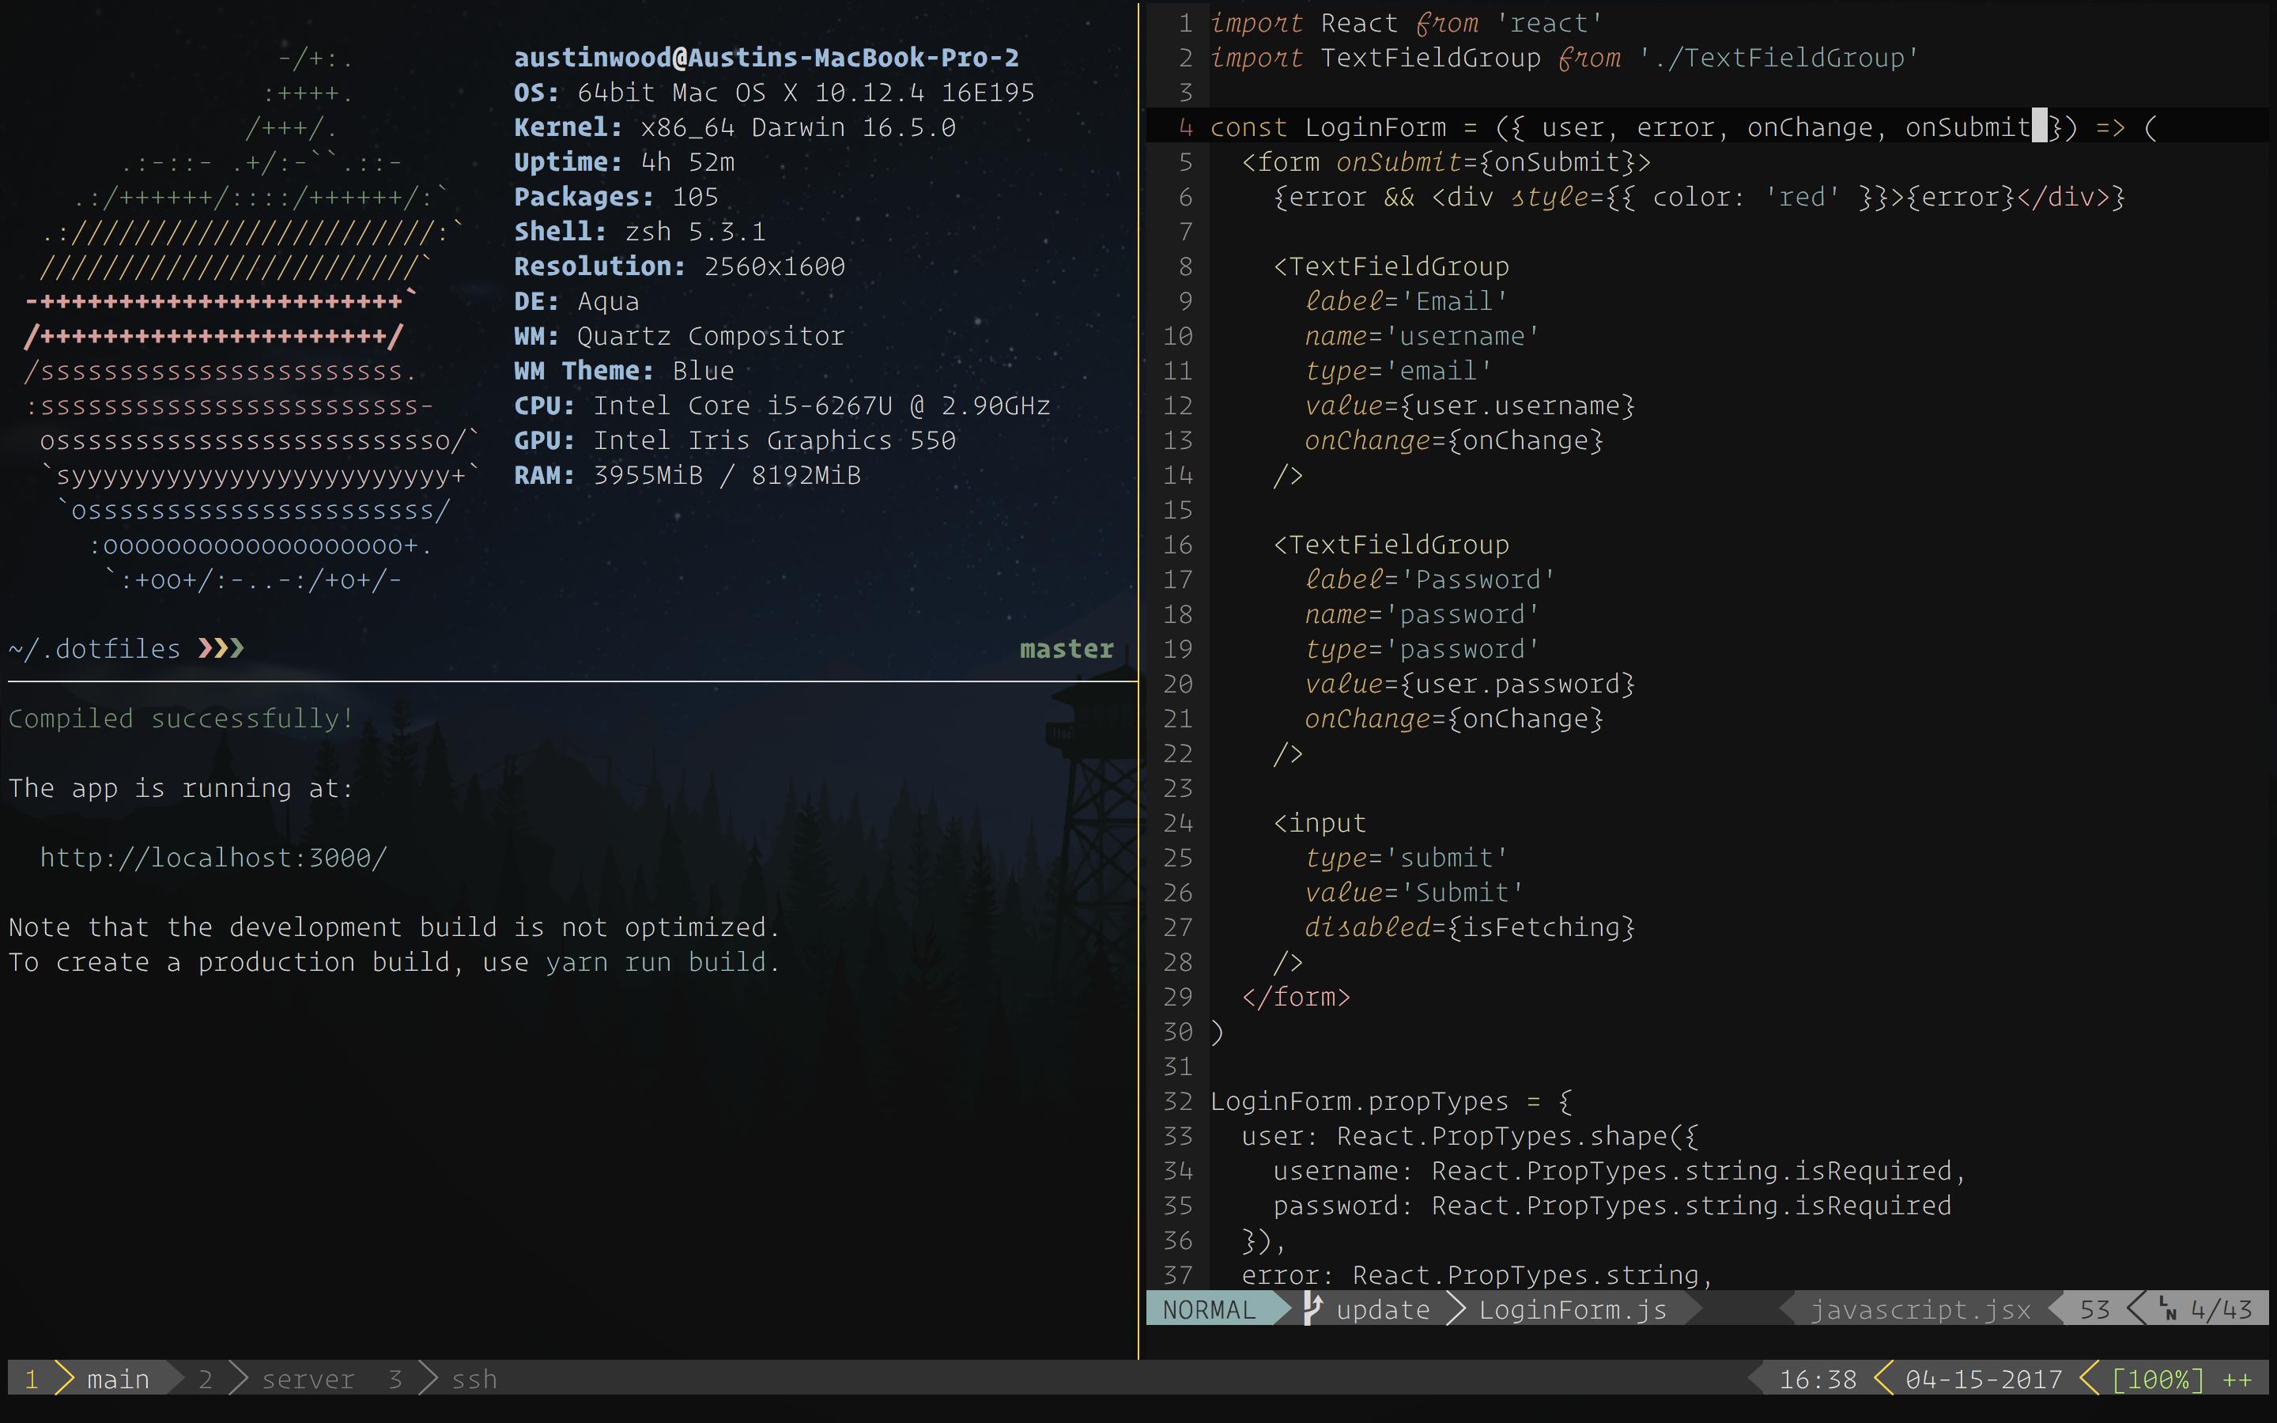Click the javascript.jsx filetype indicator
Viewport: 2277px width, 1423px height.
[x=1920, y=1309]
